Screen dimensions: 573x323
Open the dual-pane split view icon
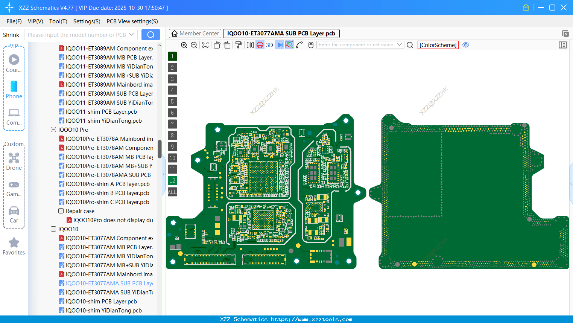[172, 45]
